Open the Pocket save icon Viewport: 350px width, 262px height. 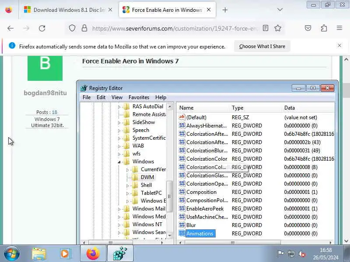(308, 28)
